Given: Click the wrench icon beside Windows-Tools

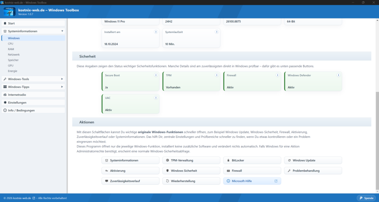Looking at the screenshot, I should 5,79.
